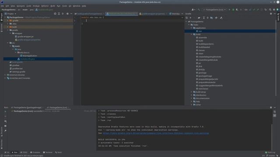Open IDE settings gear in main toolbar
This screenshot has height=157, width=280.
click(274, 10)
